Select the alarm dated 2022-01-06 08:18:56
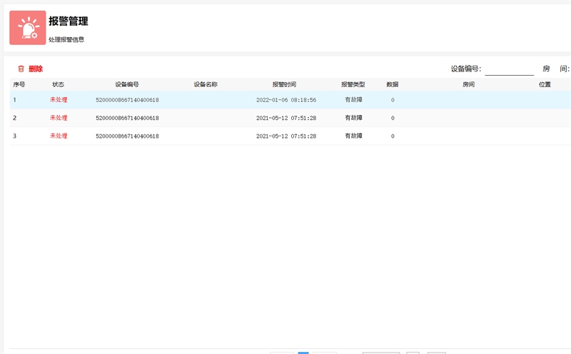This screenshot has width=571, height=354. (x=286, y=100)
